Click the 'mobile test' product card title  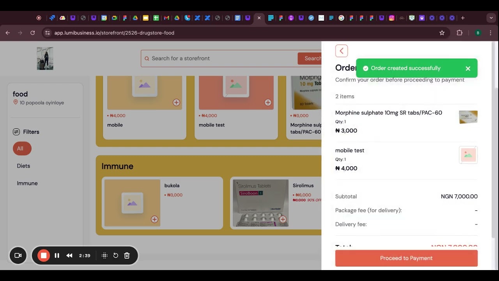click(212, 125)
